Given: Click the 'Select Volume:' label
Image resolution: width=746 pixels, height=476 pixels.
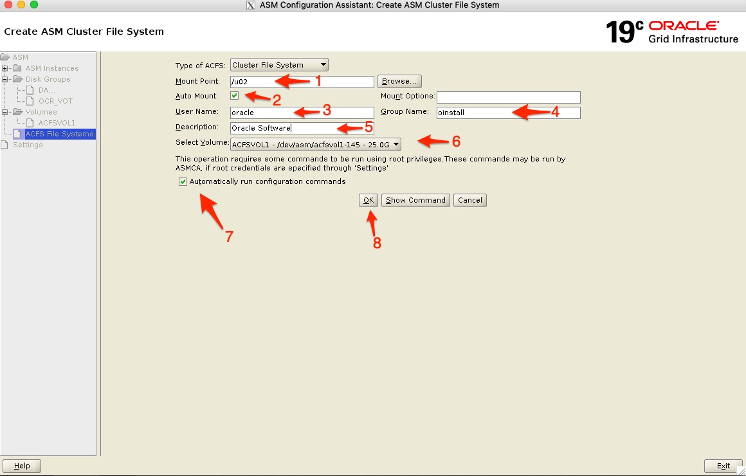Looking at the screenshot, I should click(202, 142).
